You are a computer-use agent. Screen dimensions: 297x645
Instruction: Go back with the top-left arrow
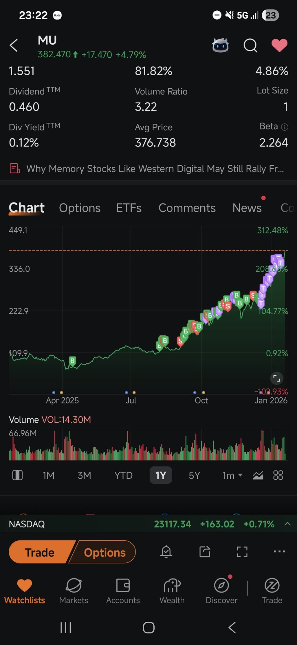14,46
